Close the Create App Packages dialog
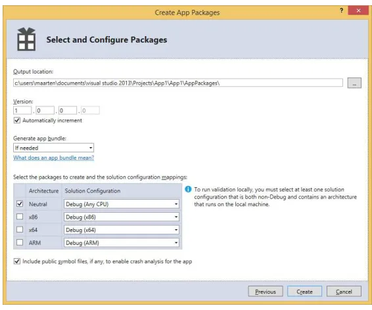The width and height of the screenshot is (372, 310). coord(358,11)
